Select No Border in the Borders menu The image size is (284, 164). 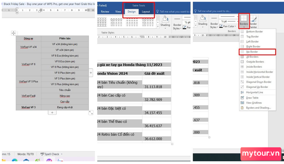(257, 52)
